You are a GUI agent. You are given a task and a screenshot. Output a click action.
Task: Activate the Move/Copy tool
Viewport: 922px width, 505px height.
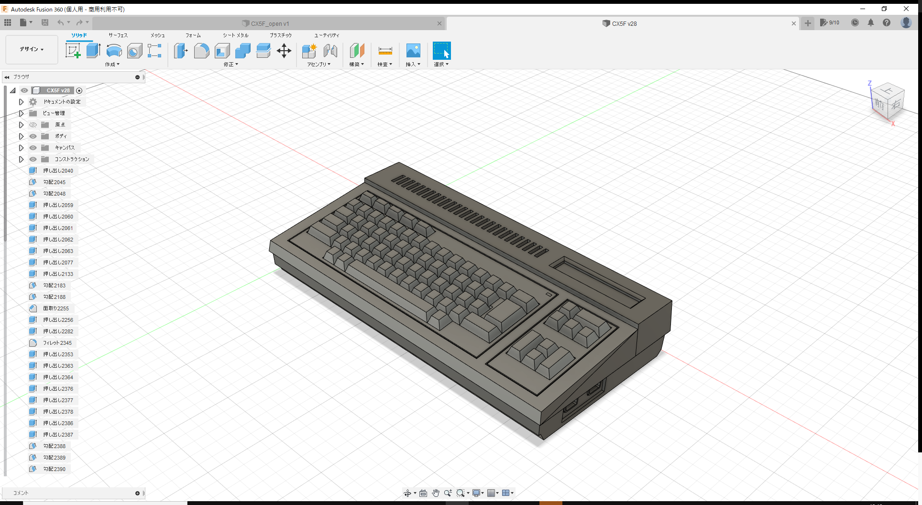284,51
